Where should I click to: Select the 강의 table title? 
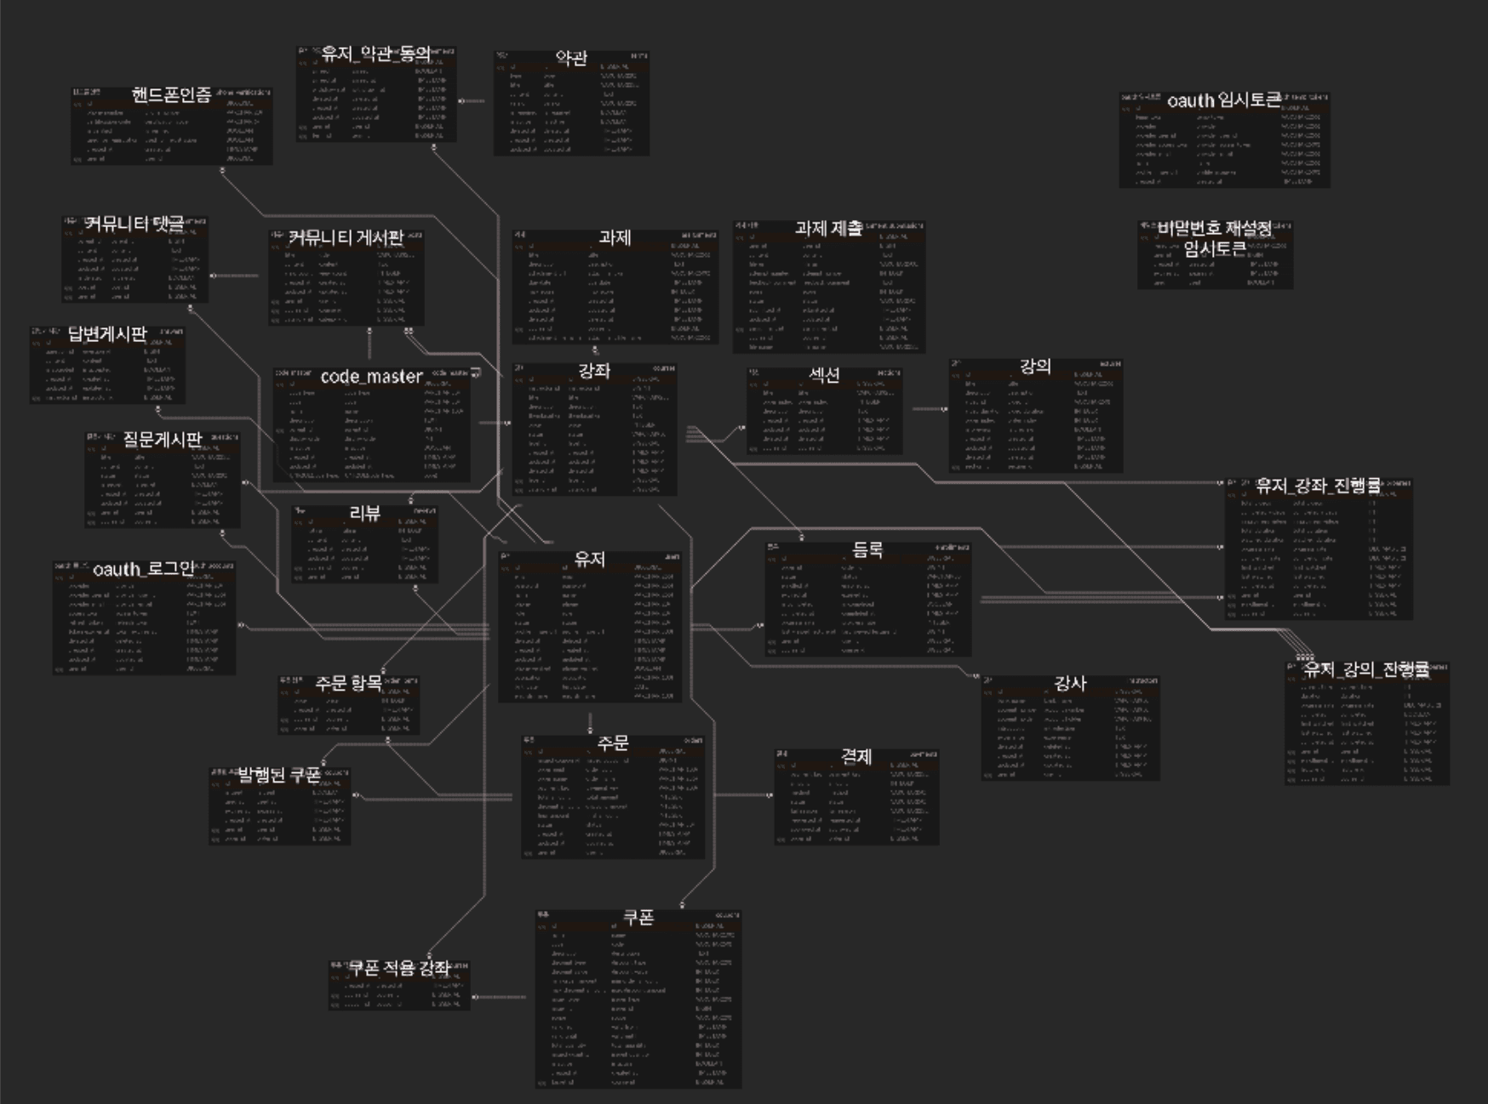(1035, 367)
